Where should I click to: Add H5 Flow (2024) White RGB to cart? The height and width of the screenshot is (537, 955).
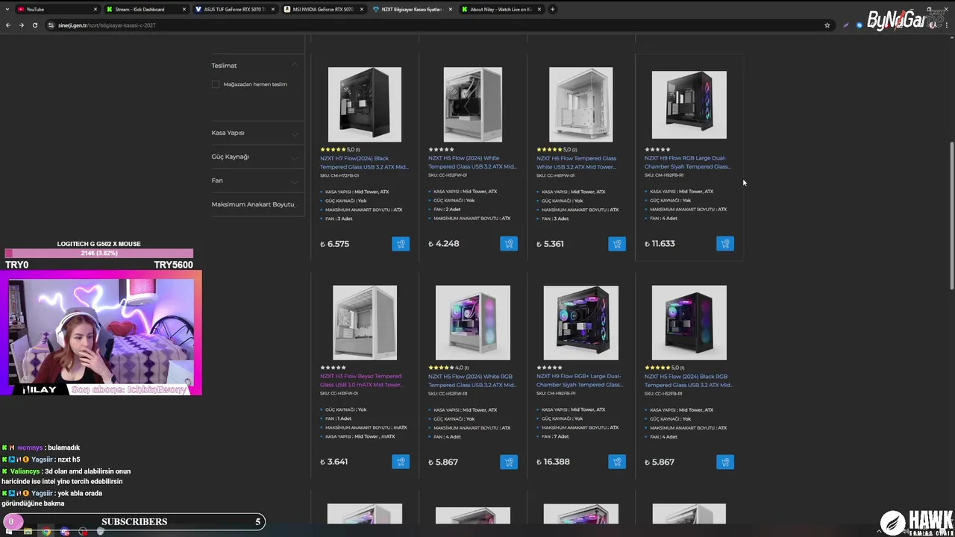pos(509,462)
